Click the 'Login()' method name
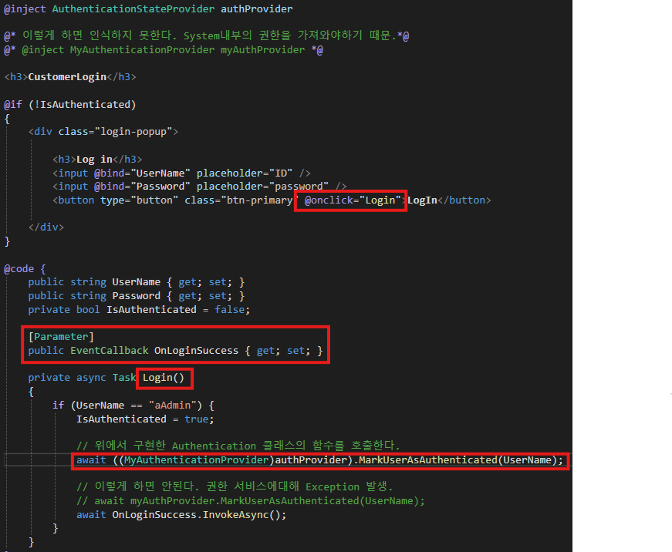This screenshot has height=552, width=672. [164, 378]
